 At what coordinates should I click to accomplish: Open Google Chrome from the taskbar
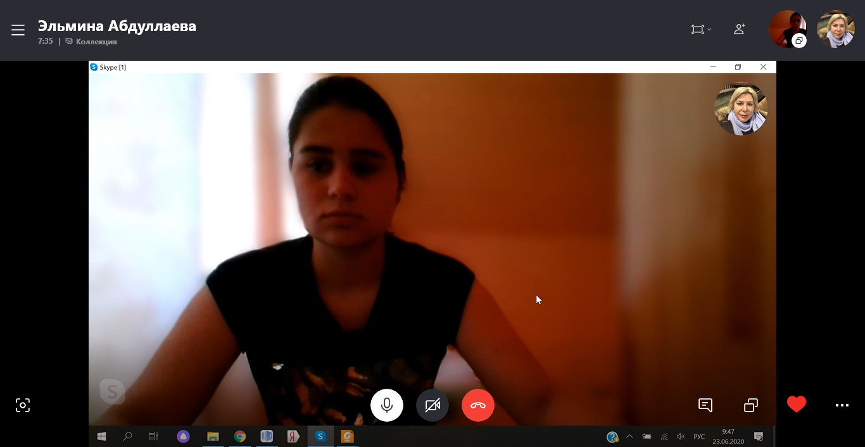(239, 436)
